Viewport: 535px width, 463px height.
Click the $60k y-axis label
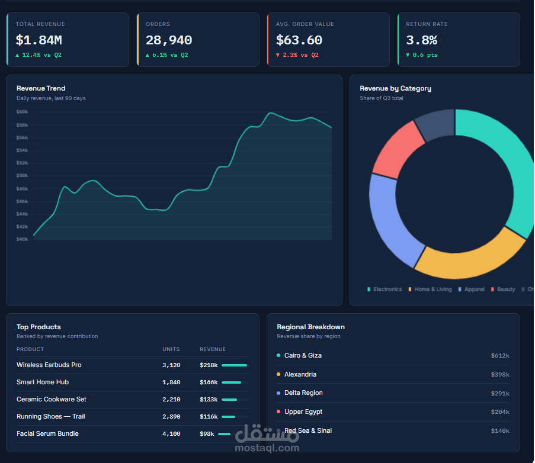22,112
